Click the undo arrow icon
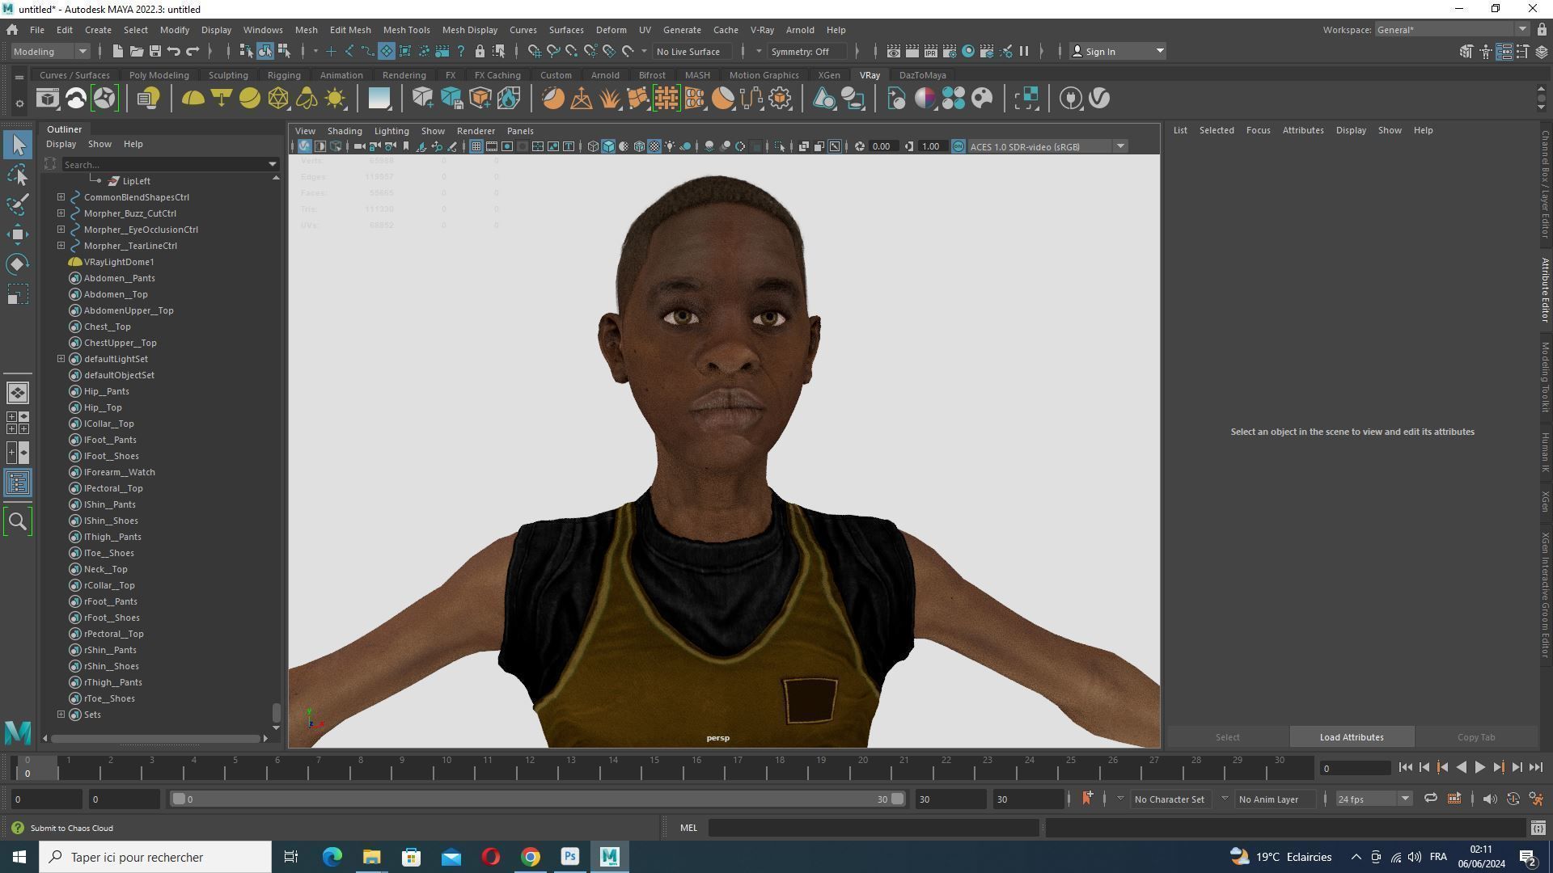The height and width of the screenshot is (873, 1553). pos(173,51)
